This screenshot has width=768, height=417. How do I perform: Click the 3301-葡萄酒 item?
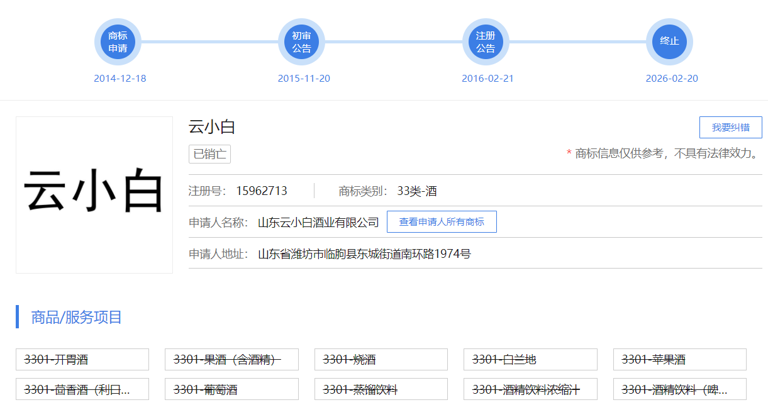coord(231,389)
